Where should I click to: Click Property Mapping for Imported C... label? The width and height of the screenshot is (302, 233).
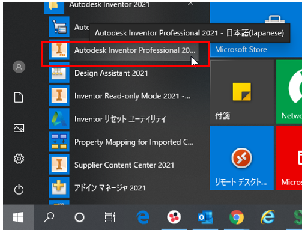134,142
